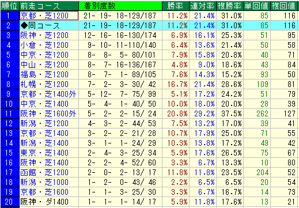Click the 単回値 column header
299x208 pixels.
(257, 6)
